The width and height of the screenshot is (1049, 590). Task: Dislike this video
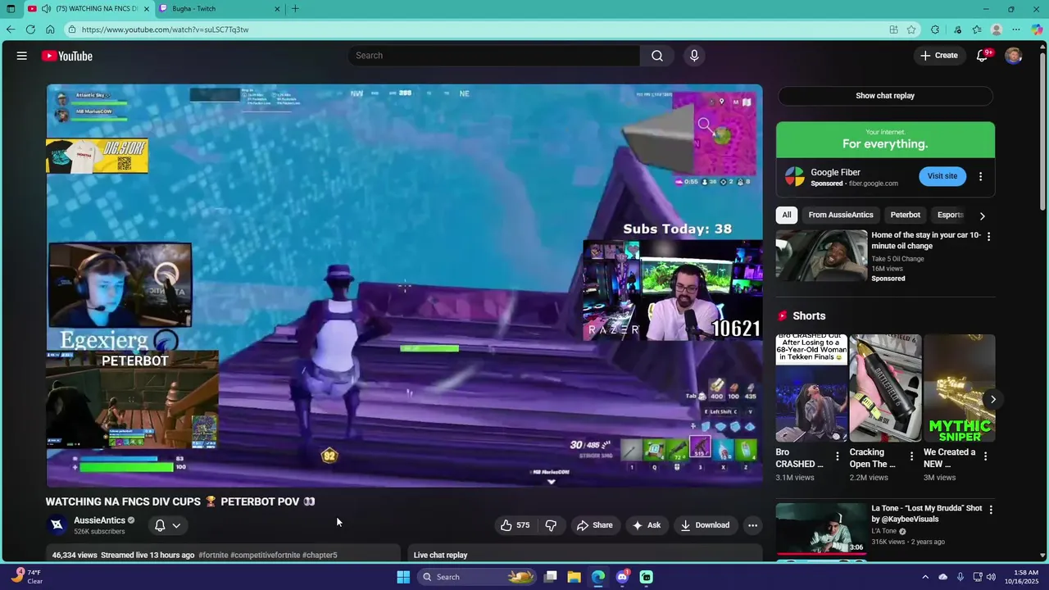[x=551, y=525]
